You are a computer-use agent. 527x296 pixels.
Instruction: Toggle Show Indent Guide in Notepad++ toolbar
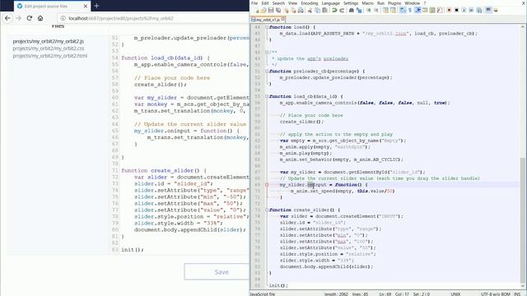(417, 11)
